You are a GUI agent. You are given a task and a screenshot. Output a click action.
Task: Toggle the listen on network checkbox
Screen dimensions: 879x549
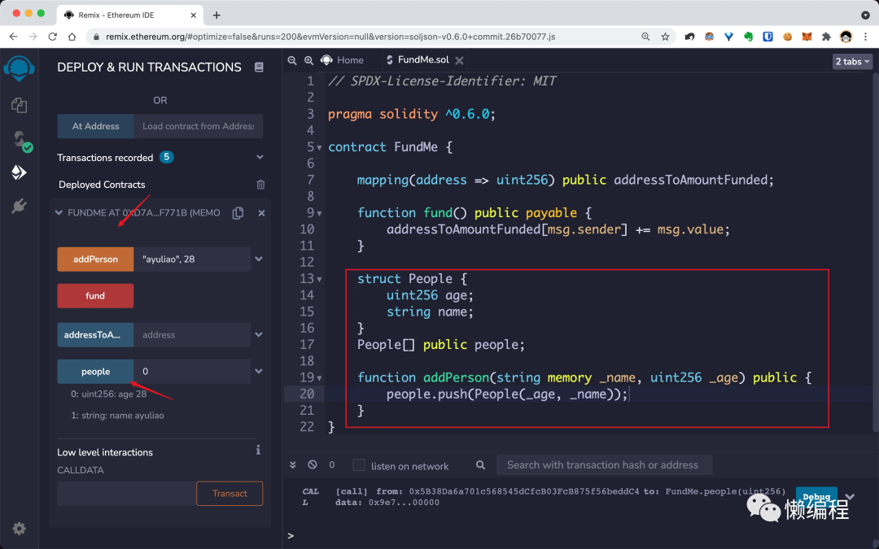pos(359,465)
